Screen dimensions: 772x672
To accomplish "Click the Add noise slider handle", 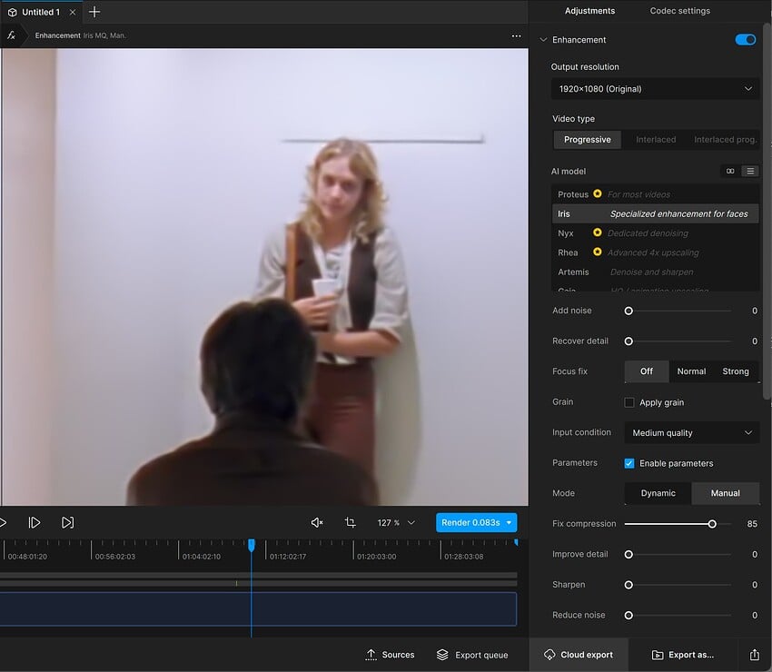I will tap(628, 311).
